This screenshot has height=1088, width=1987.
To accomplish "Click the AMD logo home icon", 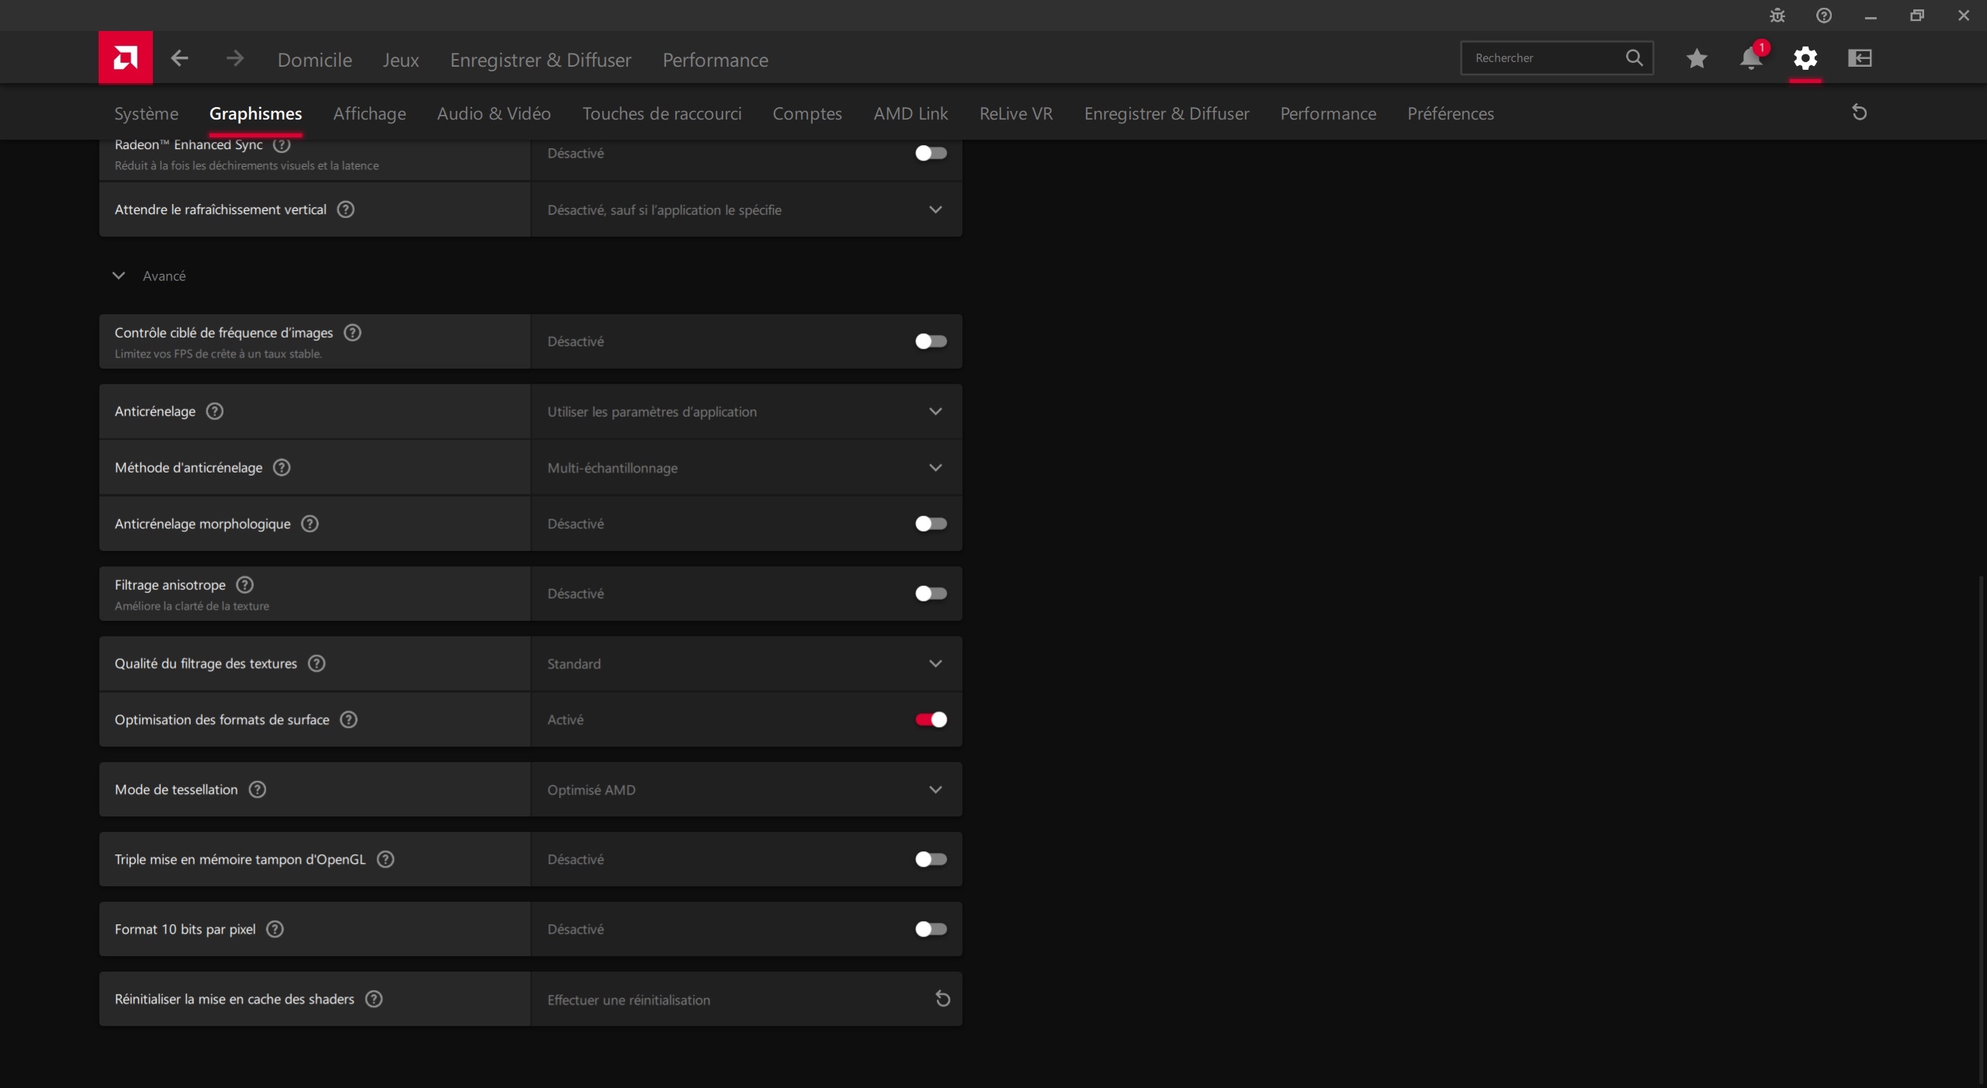I will tap(125, 57).
